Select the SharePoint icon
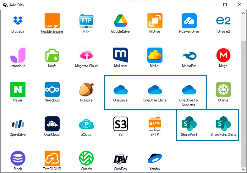The width and height of the screenshot is (247, 173). (189, 124)
